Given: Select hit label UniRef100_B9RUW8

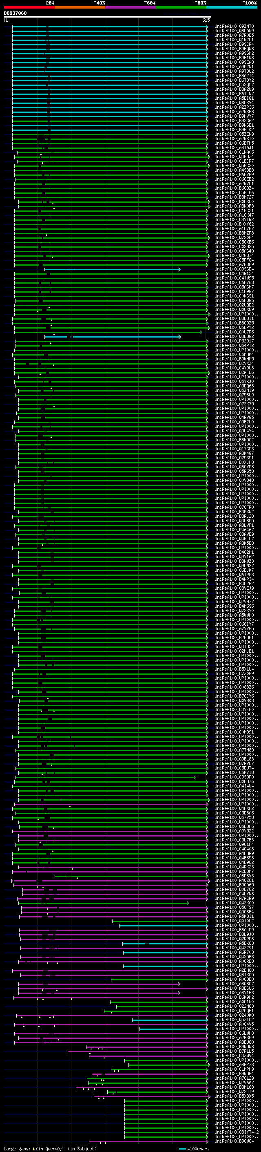Looking at the screenshot, I should (x=234, y=1047).
